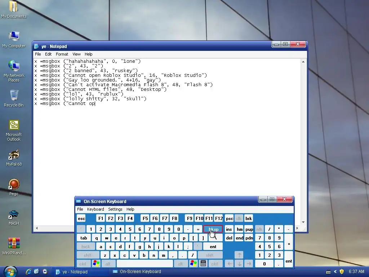Click the right arrow key on keyboard
The image size is (369, 277).
click(249, 264)
